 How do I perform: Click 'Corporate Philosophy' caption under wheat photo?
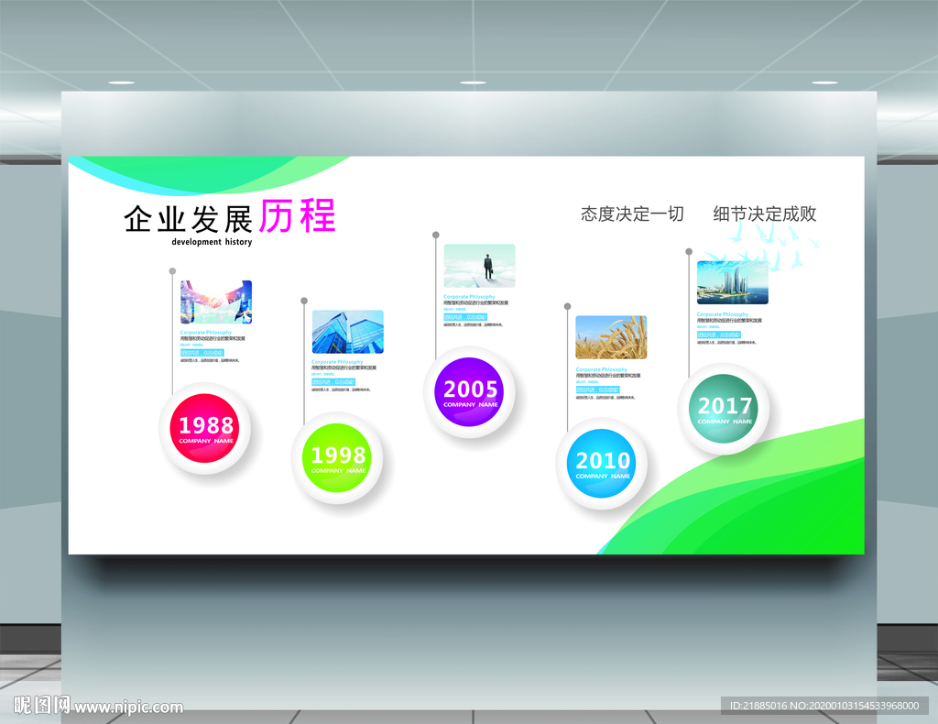pos(602,369)
